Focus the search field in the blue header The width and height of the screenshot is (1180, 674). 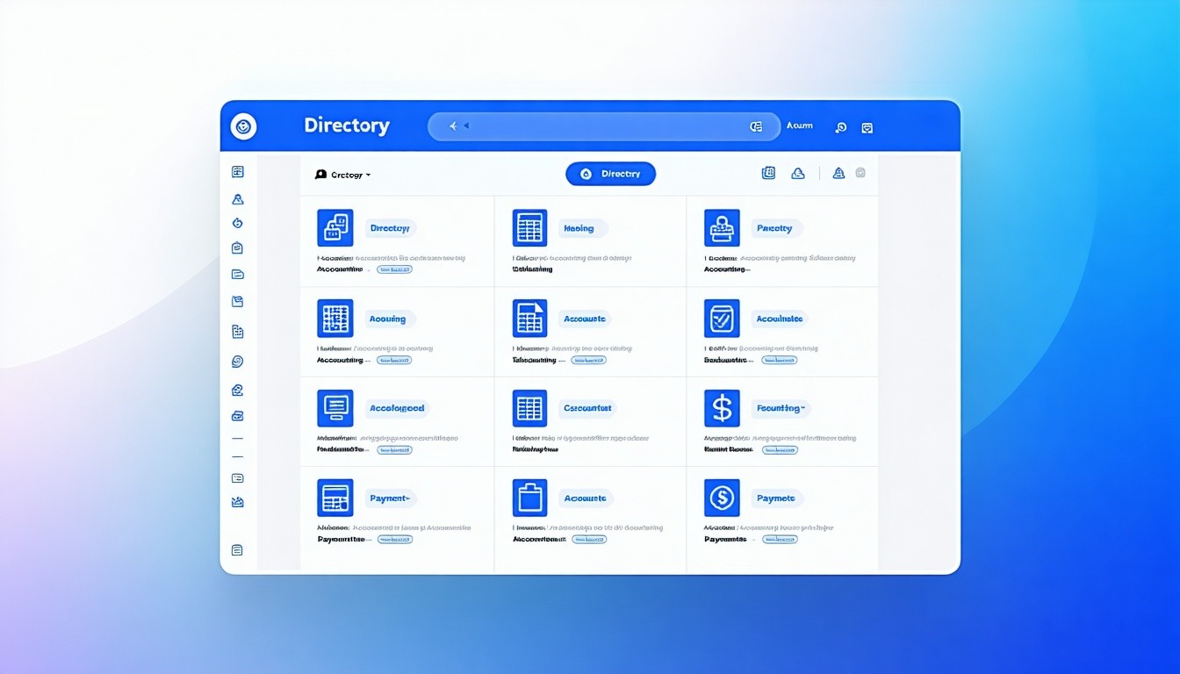coord(603,126)
